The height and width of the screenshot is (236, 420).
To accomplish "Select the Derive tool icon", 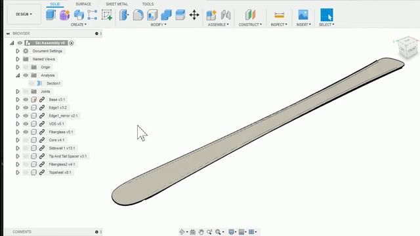I will (79, 15).
